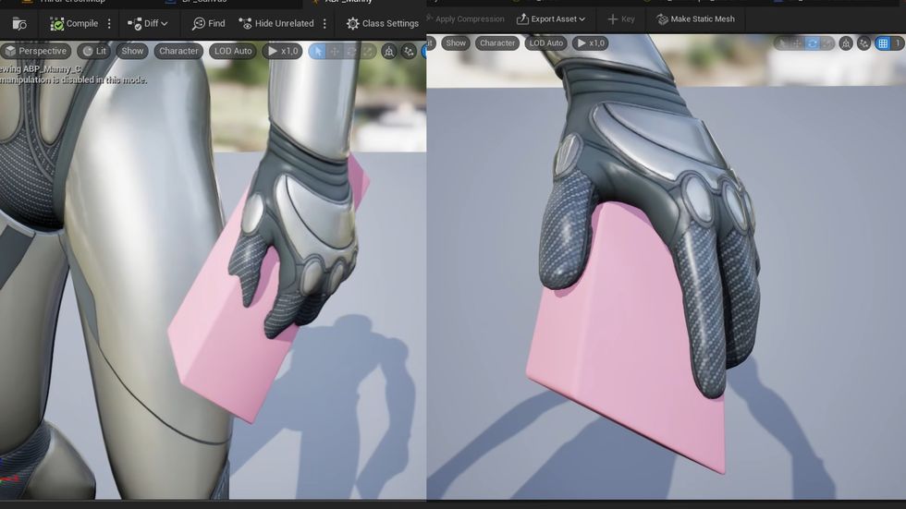Select the Rotate tool in left viewport
This screenshot has height=509, width=906.
351,52
